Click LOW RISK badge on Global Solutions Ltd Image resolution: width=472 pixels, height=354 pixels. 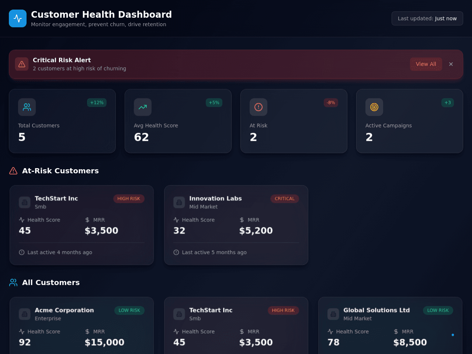pos(438,310)
